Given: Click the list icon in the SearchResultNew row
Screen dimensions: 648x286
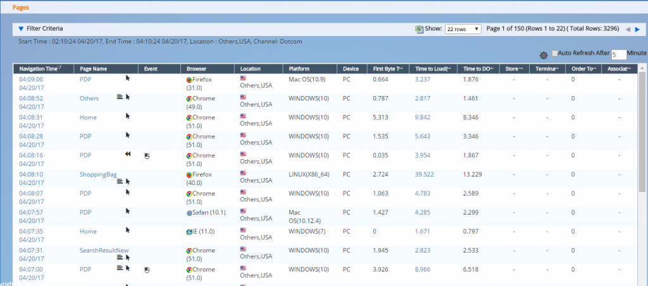Looking at the screenshot, I should (x=120, y=257).
